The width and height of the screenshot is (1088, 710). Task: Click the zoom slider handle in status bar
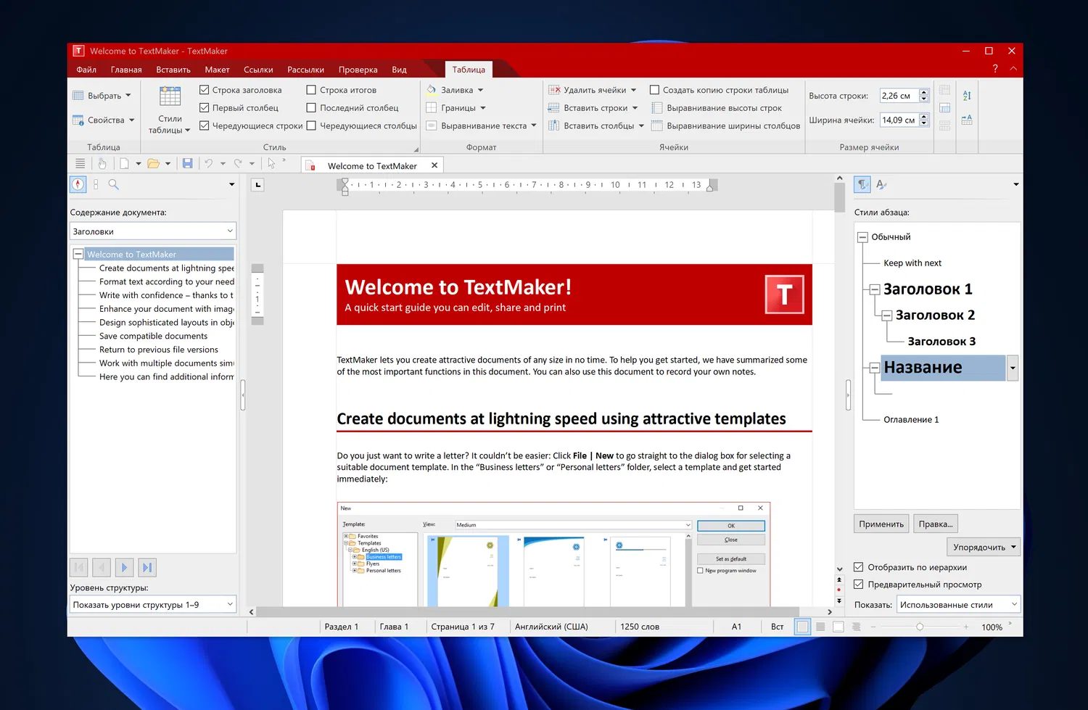click(x=920, y=627)
